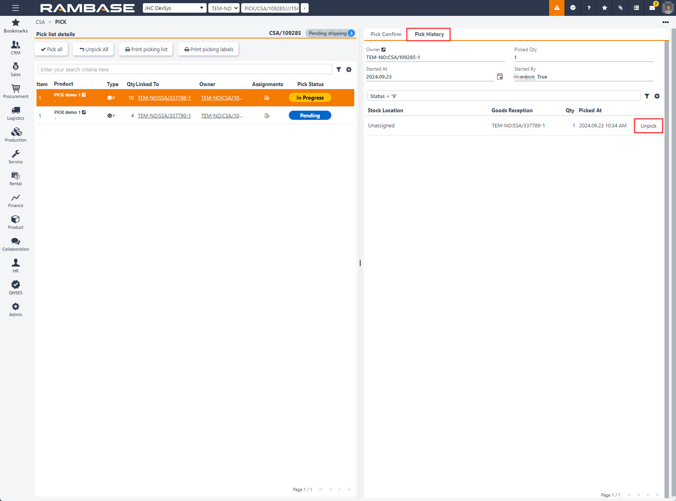Click the alert warning triangle icon
This screenshot has height=501, width=676.
[557, 8]
